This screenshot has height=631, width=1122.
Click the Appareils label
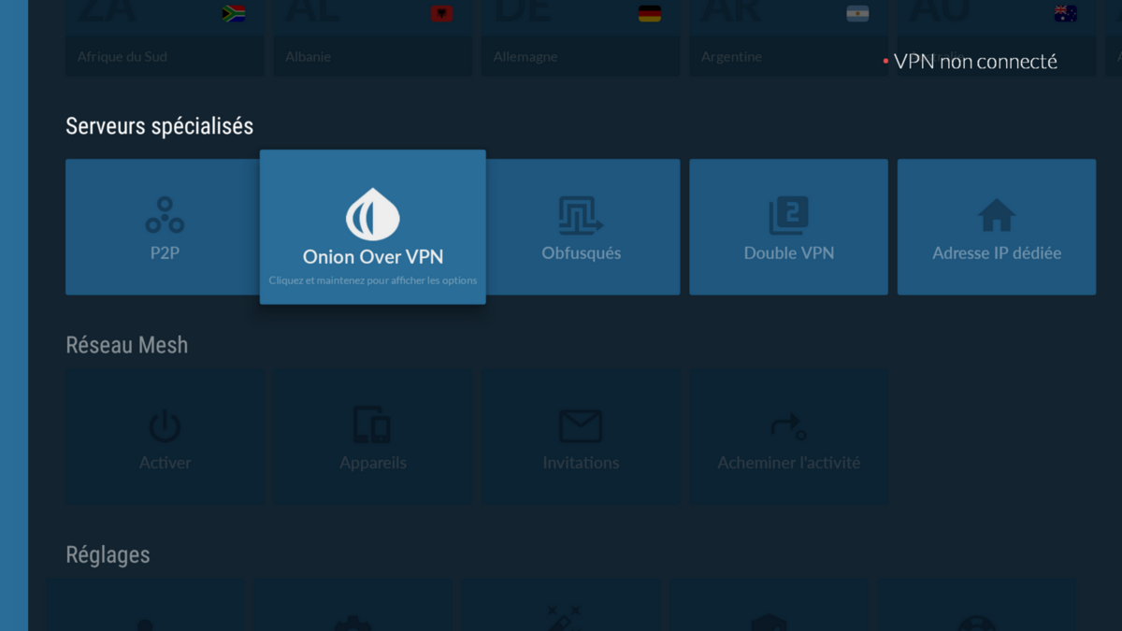[x=373, y=463]
